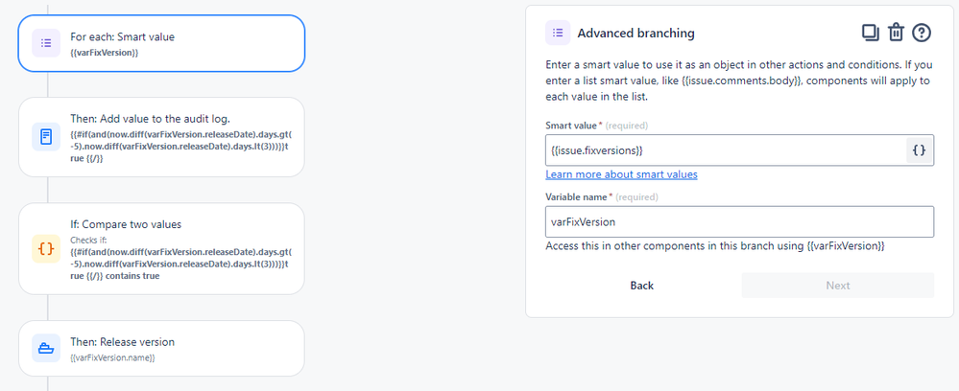Click the duplicate component icon
The image size is (959, 391).
click(x=871, y=33)
